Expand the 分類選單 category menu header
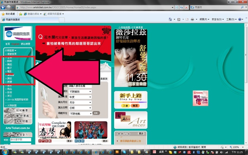 [x=10, y=50]
